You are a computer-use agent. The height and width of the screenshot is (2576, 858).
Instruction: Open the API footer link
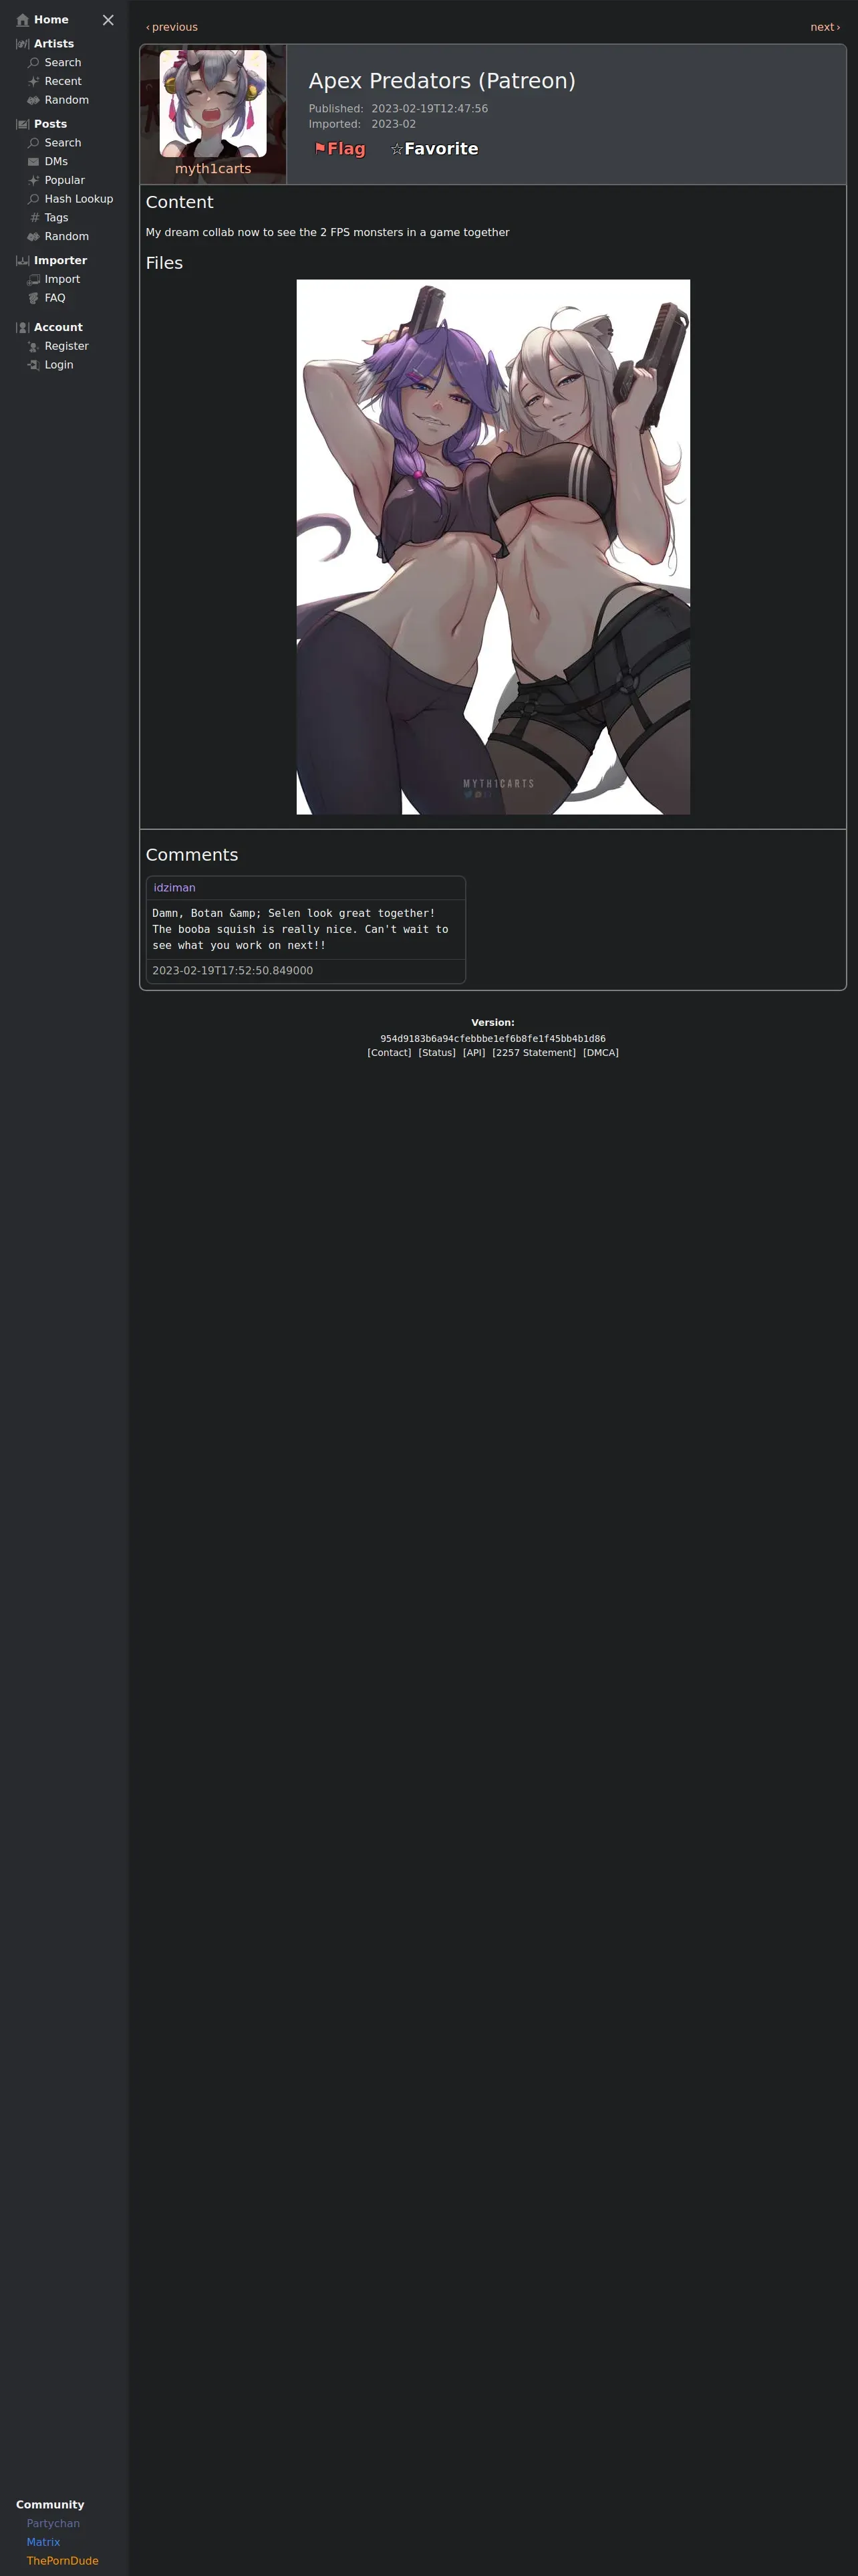pos(474,1053)
